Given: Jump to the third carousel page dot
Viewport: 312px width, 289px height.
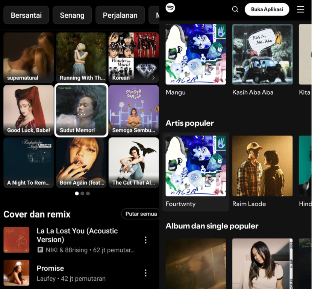Looking at the screenshot, I should 88,193.
